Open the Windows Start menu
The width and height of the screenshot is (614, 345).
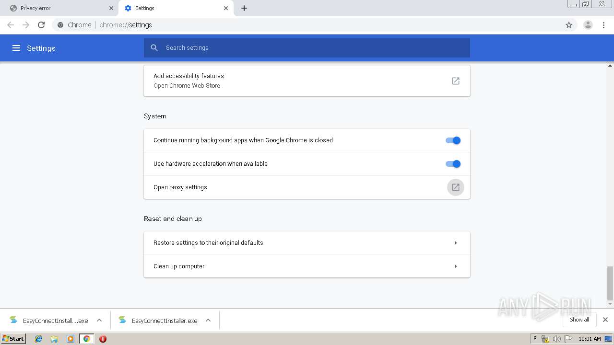tap(13, 339)
